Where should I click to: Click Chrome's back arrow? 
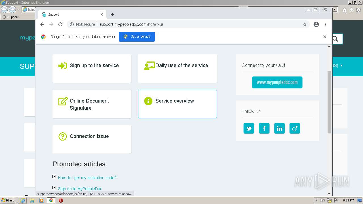pyautogui.click(x=42, y=24)
